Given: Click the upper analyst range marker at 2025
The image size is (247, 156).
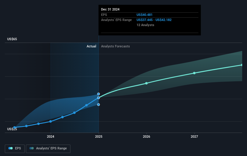Looking at the screenshot, I should coord(98,94).
